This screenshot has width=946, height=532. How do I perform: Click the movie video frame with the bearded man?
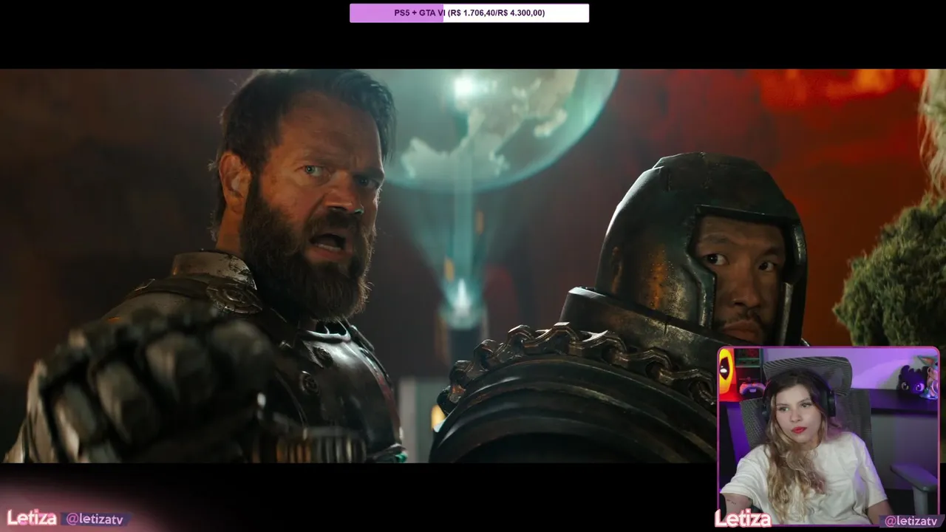(473, 266)
